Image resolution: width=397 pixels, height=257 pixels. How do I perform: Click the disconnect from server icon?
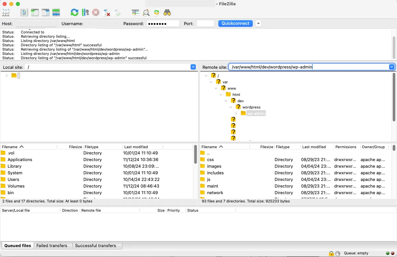pos(107,13)
